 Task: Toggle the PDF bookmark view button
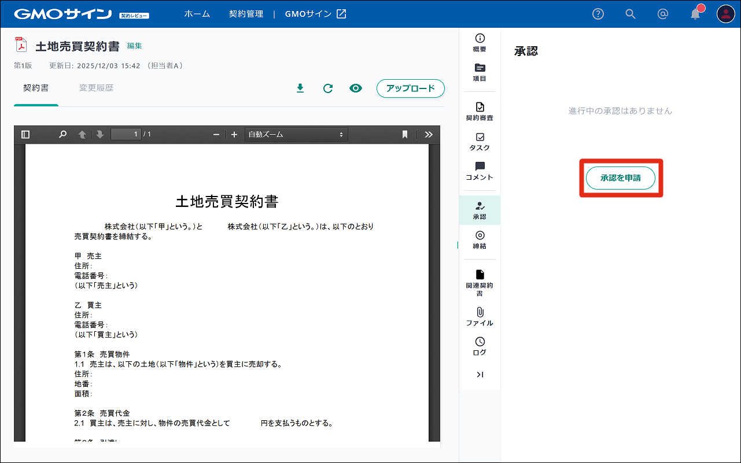tap(405, 135)
